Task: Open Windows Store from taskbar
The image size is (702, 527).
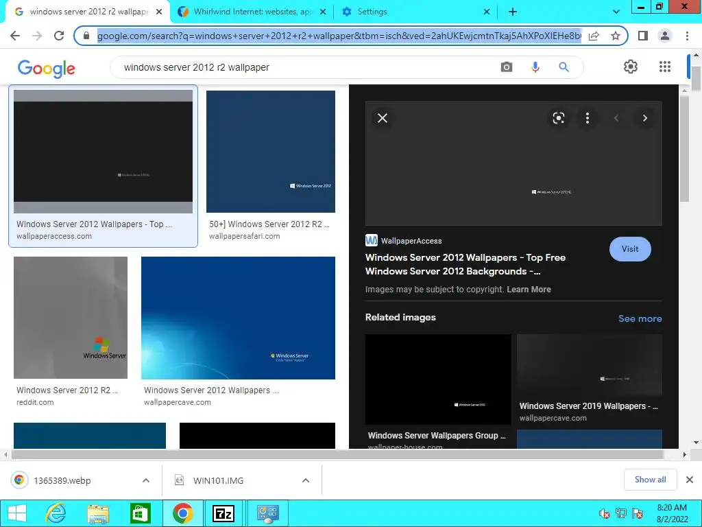Action: 140,513
